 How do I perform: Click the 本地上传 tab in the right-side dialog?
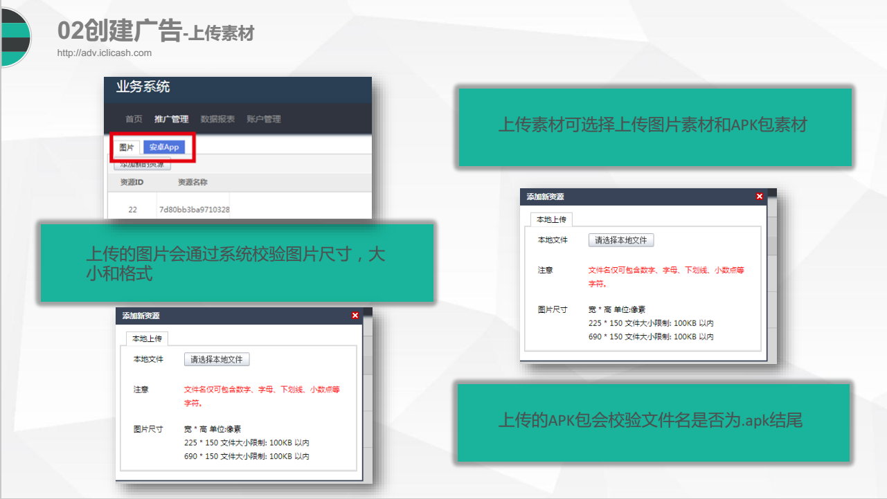click(x=552, y=219)
